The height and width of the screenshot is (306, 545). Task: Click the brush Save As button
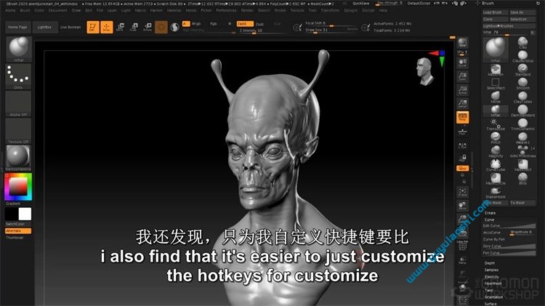tap(522, 12)
